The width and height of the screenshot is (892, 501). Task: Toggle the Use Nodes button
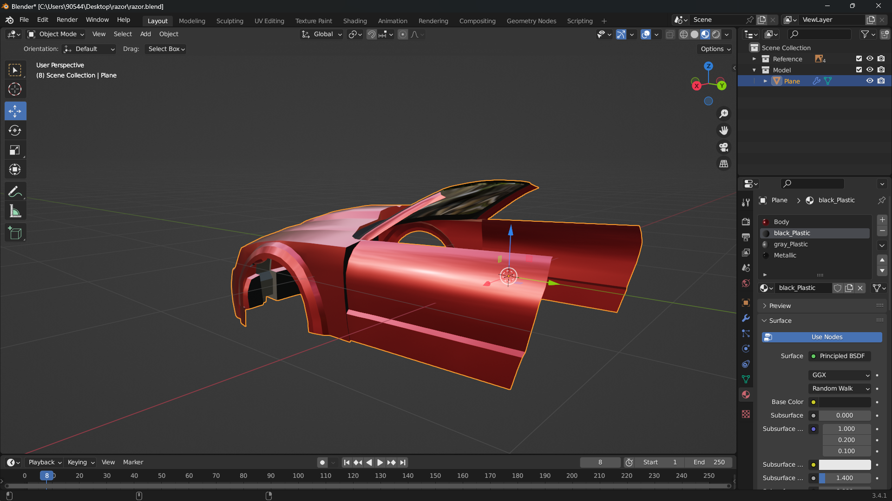[821, 337]
